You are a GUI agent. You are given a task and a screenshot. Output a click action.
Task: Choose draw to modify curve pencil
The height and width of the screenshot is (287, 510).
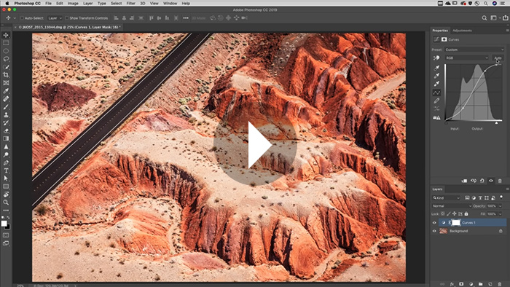pyautogui.click(x=436, y=101)
